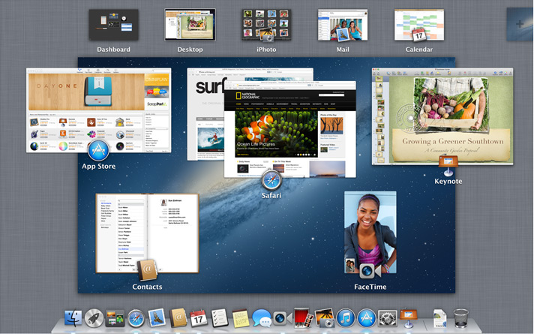This screenshot has height=334, width=540.
Task: Switch to the Dashboard space
Action: [113, 26]
